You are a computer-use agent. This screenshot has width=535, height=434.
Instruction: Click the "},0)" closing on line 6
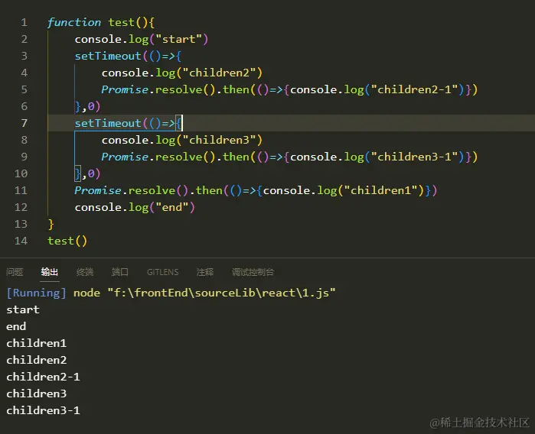click(x=88, y=106)
